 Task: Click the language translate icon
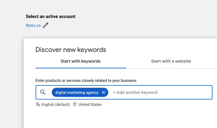click(38, 104)
